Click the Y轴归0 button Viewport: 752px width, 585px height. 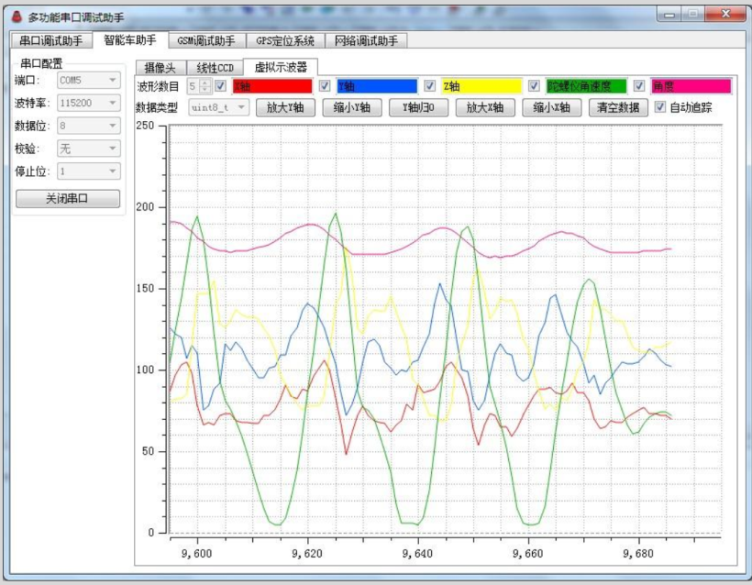419,107
